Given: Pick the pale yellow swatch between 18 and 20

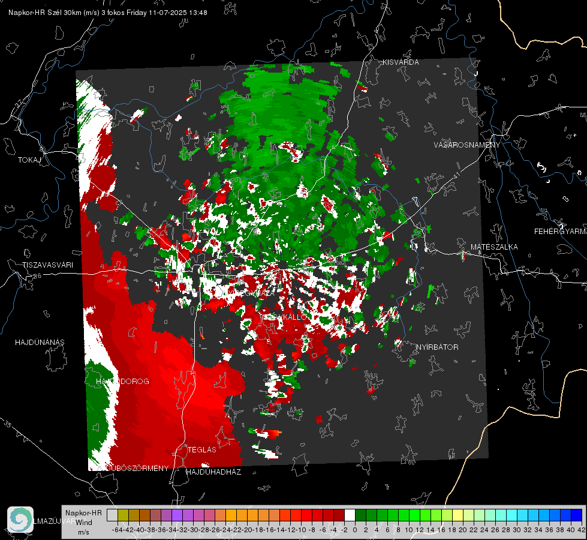Looking at the screenshot, I should (457, 515).
